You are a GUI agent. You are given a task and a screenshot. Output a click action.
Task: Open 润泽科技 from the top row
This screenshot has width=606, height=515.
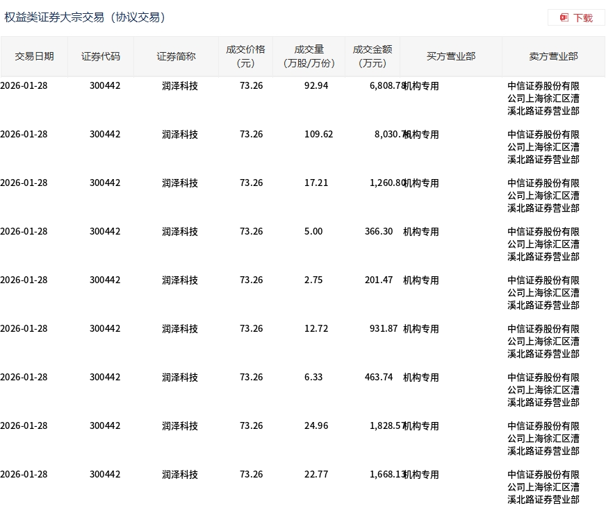[179, 85]
